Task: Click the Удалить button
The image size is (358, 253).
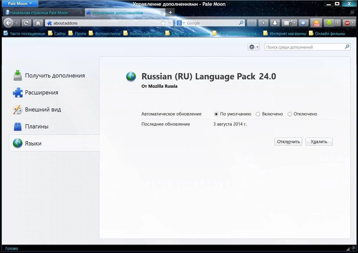Action: [319, 142]
